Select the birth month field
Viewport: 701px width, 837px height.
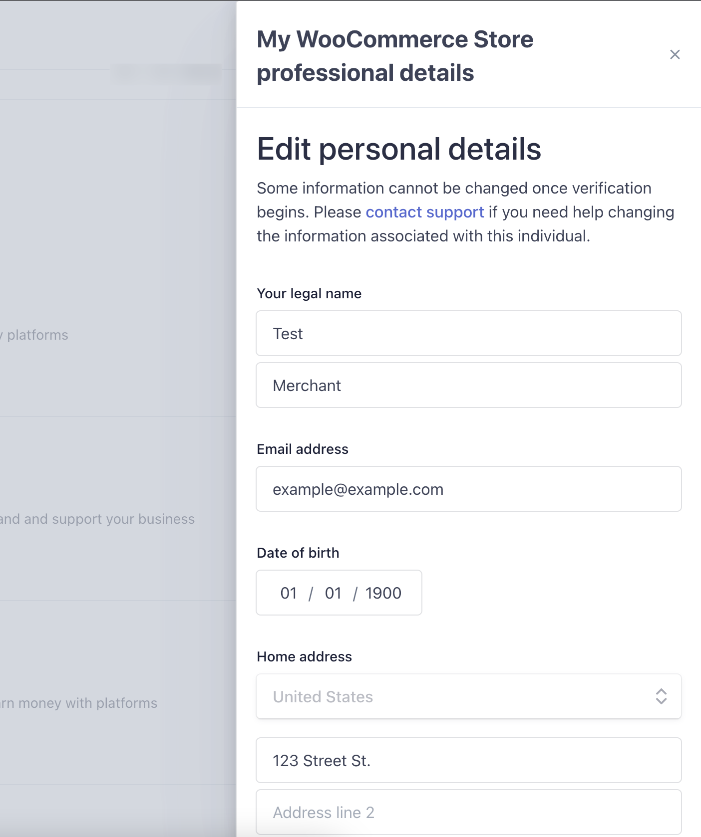tap(289, 593)
